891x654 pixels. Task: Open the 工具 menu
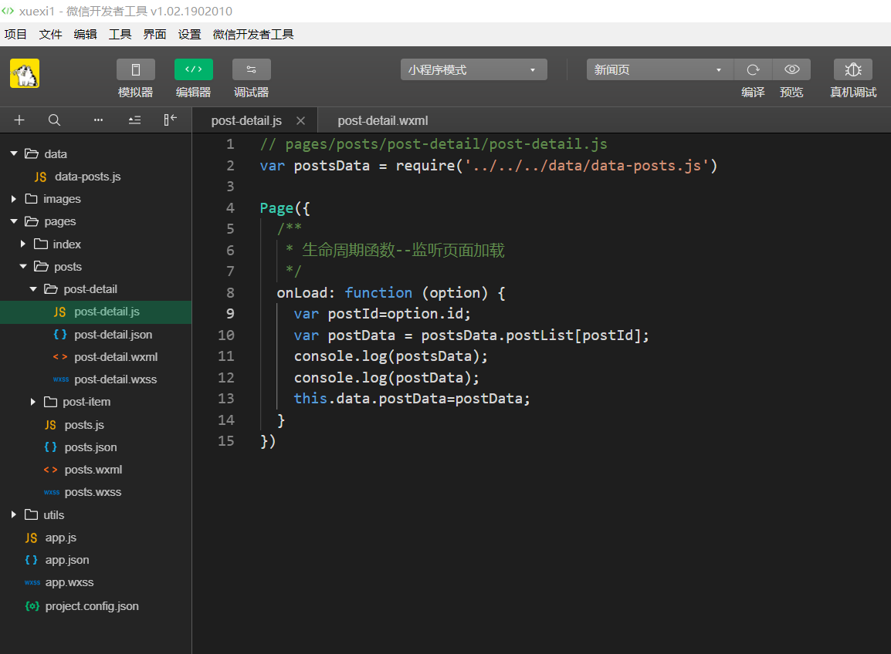tap(120, 34)
